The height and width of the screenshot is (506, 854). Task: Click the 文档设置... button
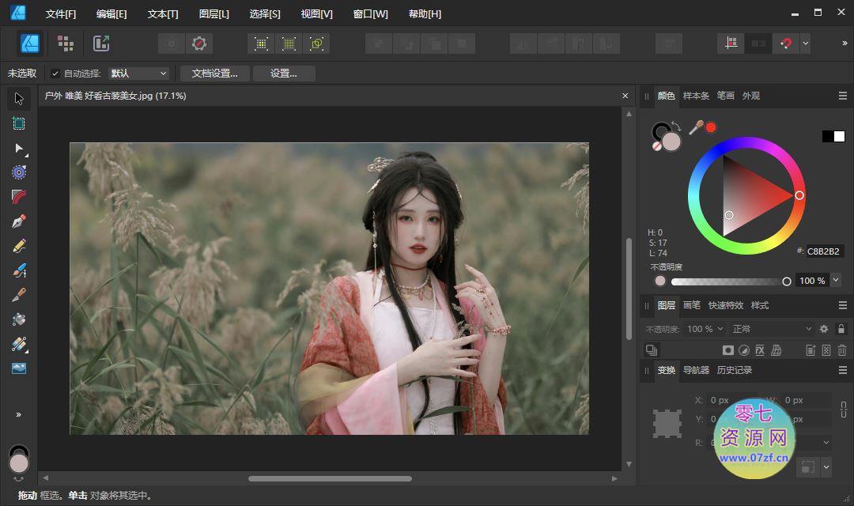pyautogui.click(x=214, y=74)
